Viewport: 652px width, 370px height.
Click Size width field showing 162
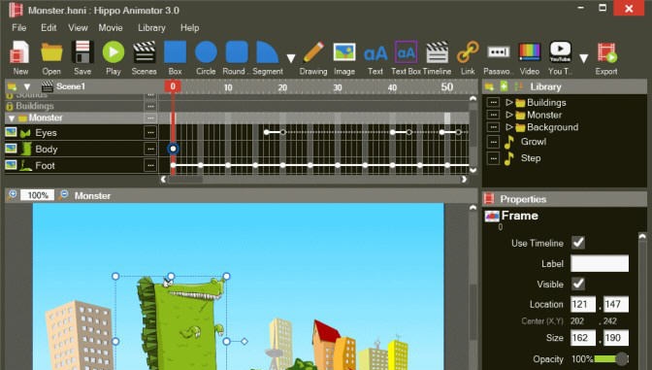583,338
